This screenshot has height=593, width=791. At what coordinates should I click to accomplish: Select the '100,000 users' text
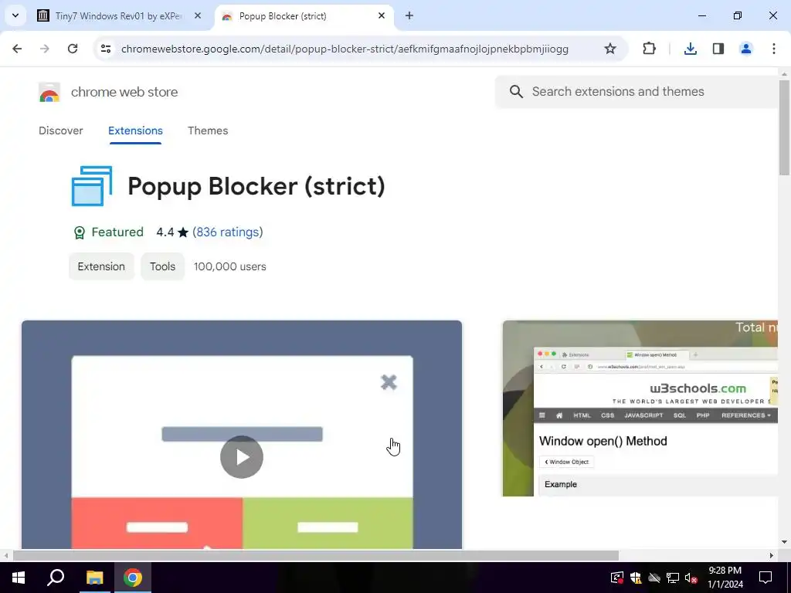point(229,266)
